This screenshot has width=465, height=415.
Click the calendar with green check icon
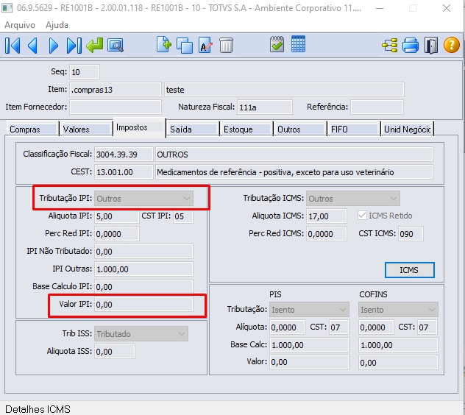point(277,44)
